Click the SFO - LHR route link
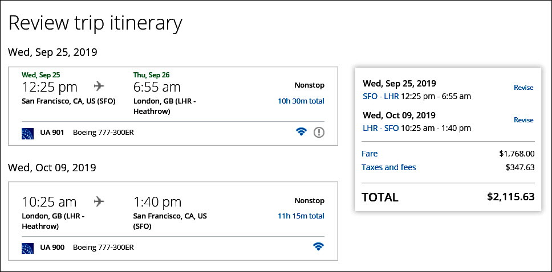Screen dimensions: 552x272 (380, 96)
